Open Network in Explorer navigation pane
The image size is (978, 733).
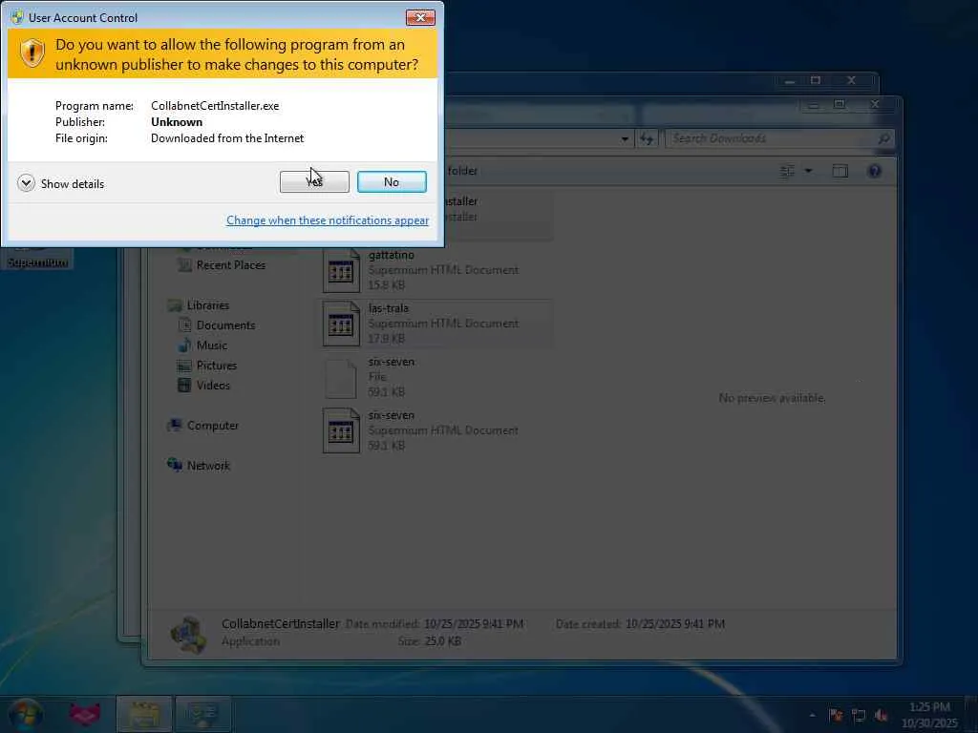click(x=208, y=466)
